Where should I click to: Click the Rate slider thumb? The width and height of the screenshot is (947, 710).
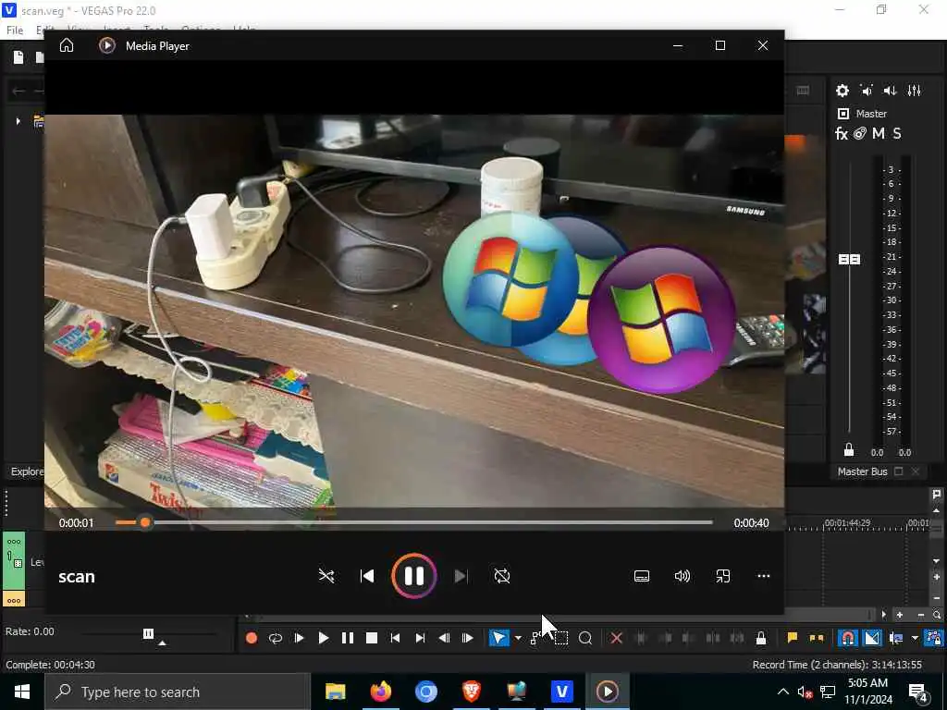pos(148,633)
